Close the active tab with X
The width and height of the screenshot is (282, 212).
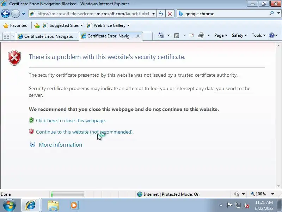(x=138, y=36)
